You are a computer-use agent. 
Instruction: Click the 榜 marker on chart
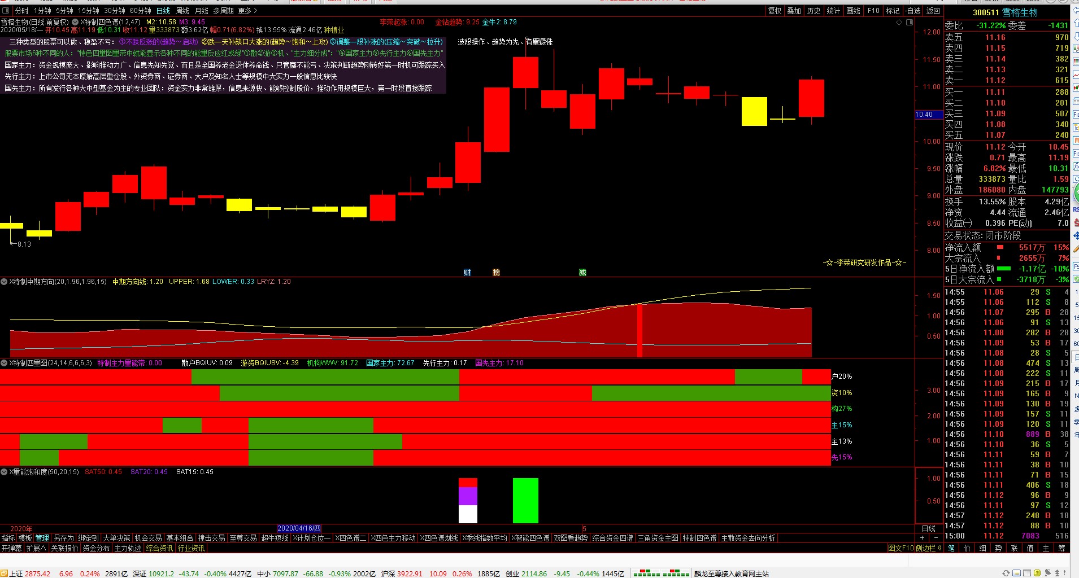pos(496,273)
